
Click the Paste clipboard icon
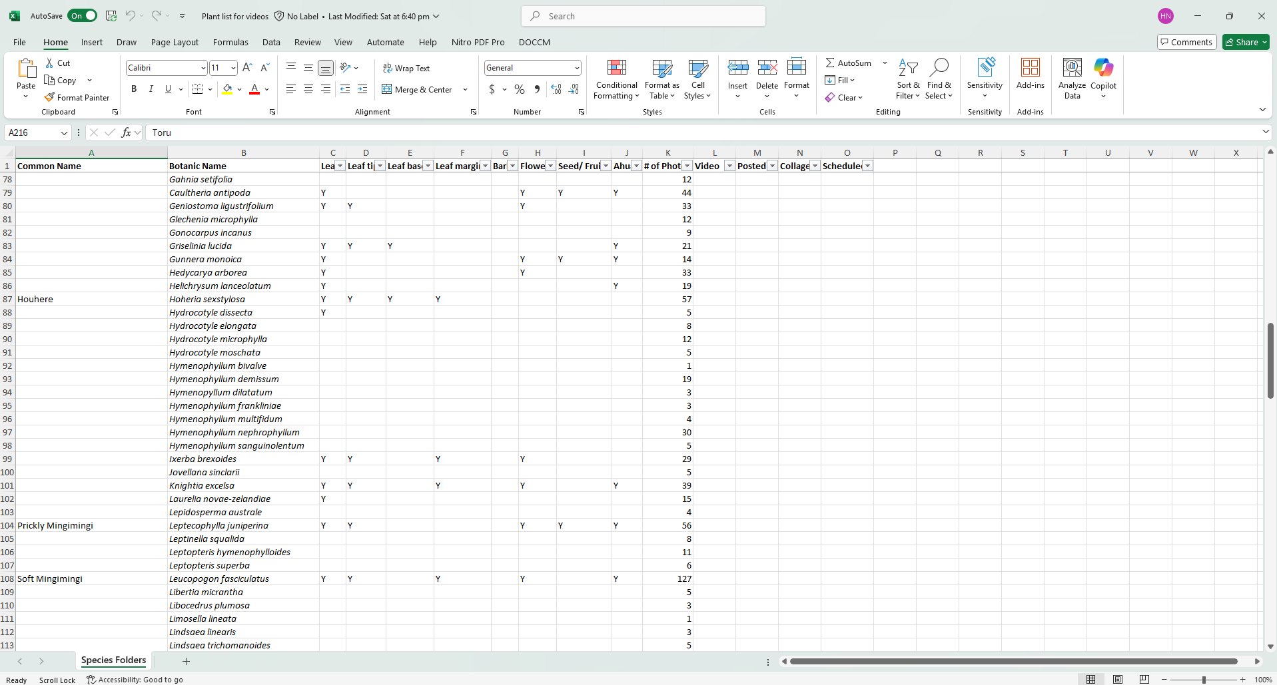[x=26, y=69]
